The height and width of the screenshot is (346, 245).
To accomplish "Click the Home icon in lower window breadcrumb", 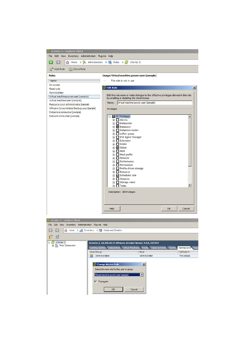I will pos(66,230).
